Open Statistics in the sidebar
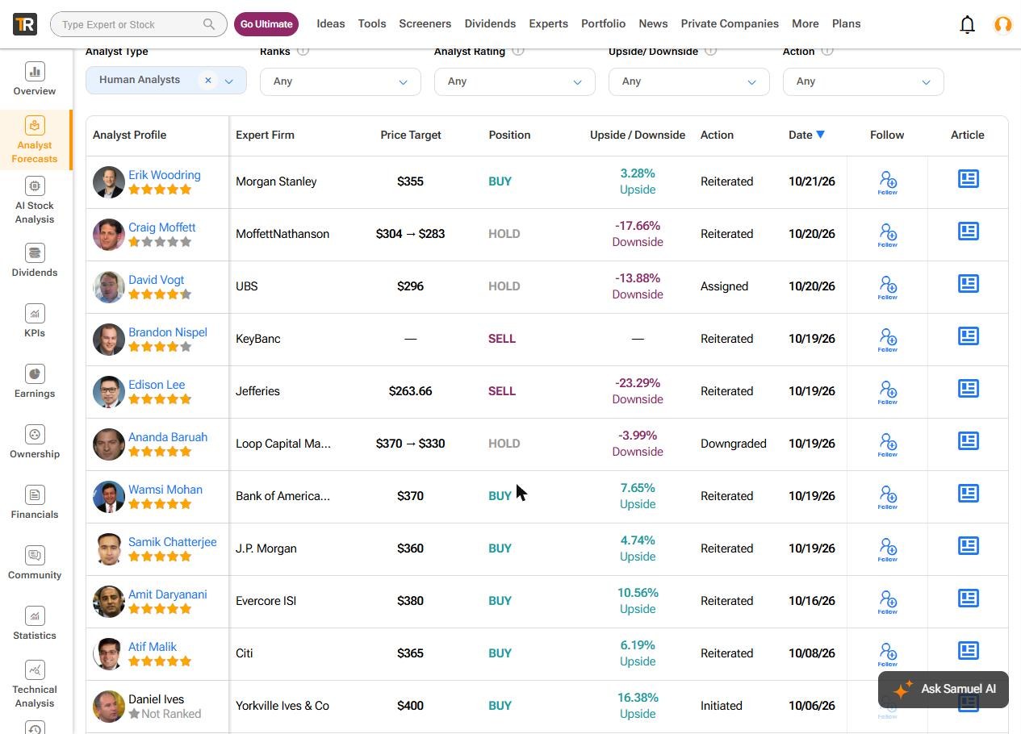 (35, 623)
